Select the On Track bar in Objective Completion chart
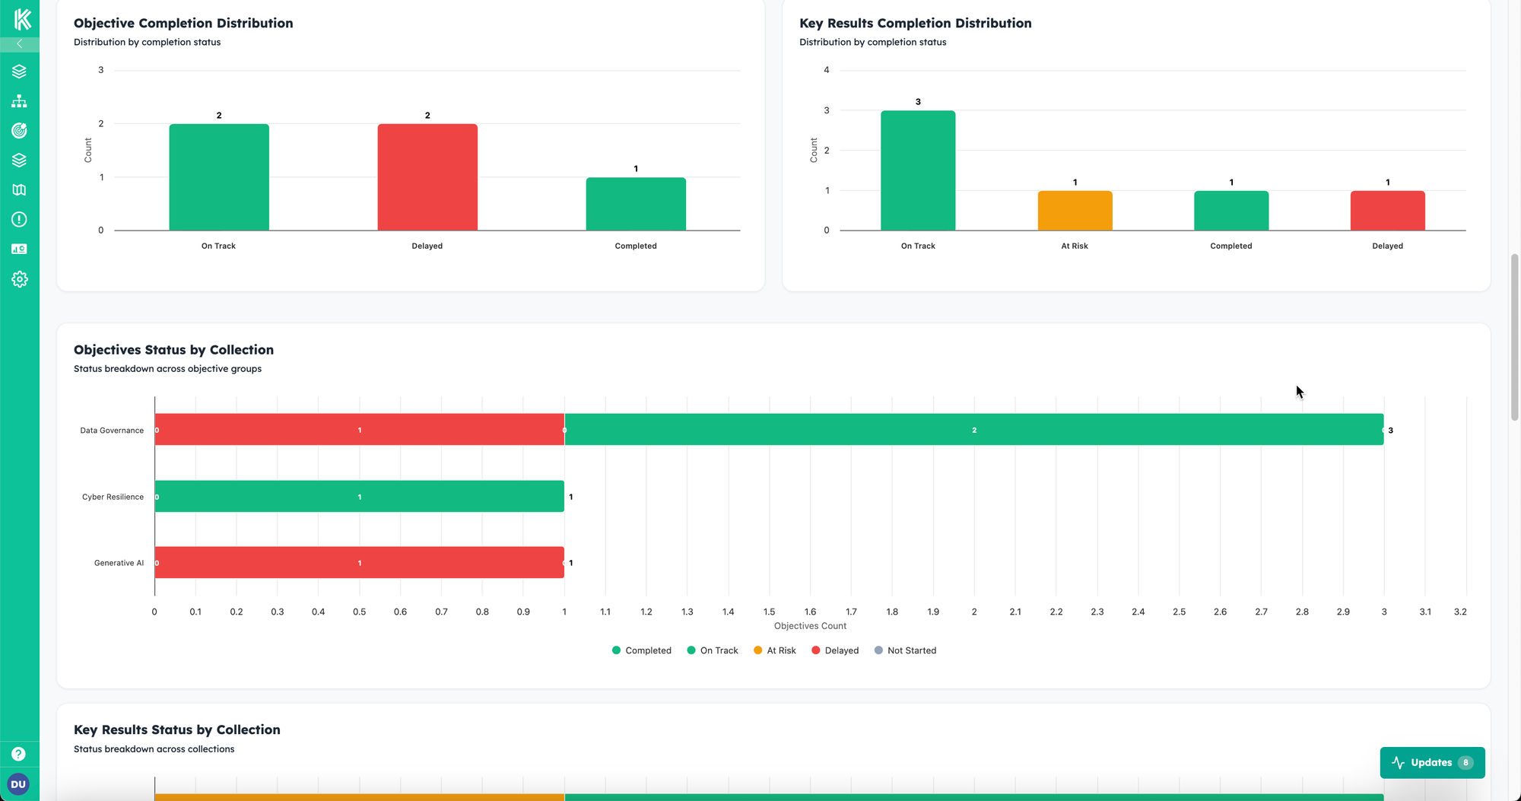Image resolution: width=1521 pixels, height=801 pixels. pyautogui.click(x=218, y=176)
